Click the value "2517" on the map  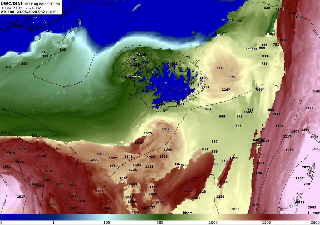pyautogui.click(x=21, y=197)
